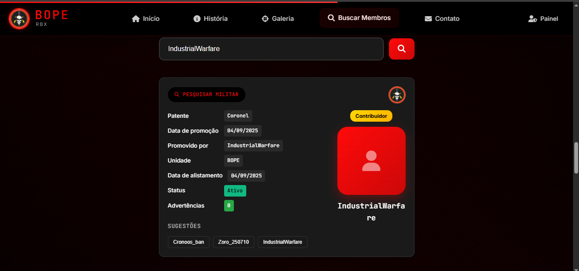579x271 pixels.
Task: Open the História menu item
Action: tap(210, 19)
